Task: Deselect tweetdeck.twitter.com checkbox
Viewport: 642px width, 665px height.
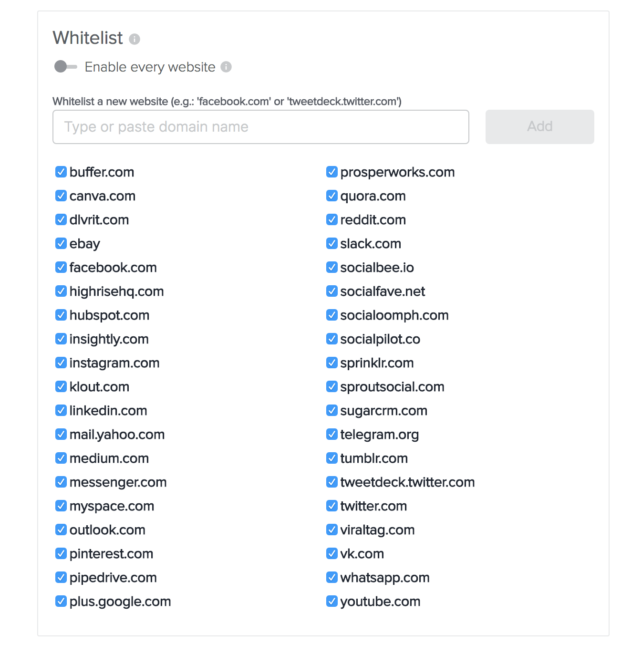Action: (332, 482)
